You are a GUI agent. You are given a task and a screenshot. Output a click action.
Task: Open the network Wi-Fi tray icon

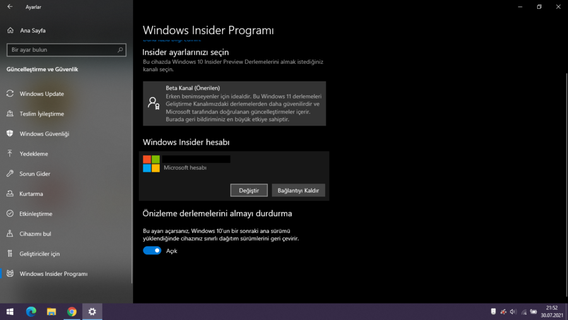pos(524,312)
